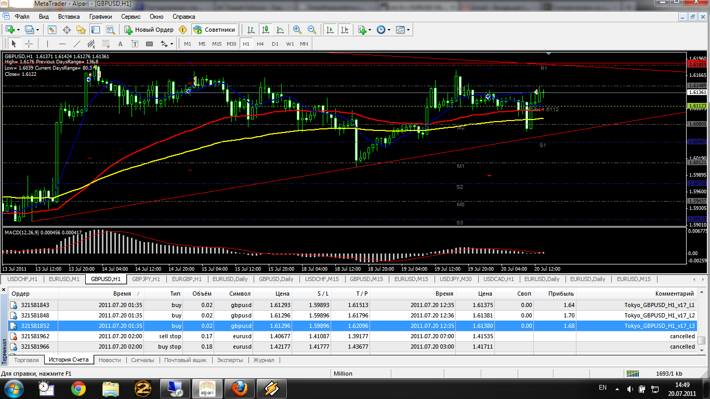710x399 pixels.
Task: Select the Fibonacci retracement tool
Action: 106,44
